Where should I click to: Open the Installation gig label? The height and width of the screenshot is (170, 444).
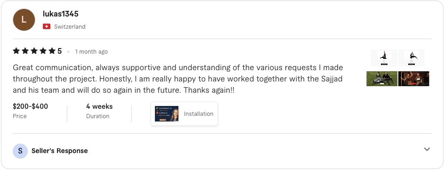pos(199,113)
